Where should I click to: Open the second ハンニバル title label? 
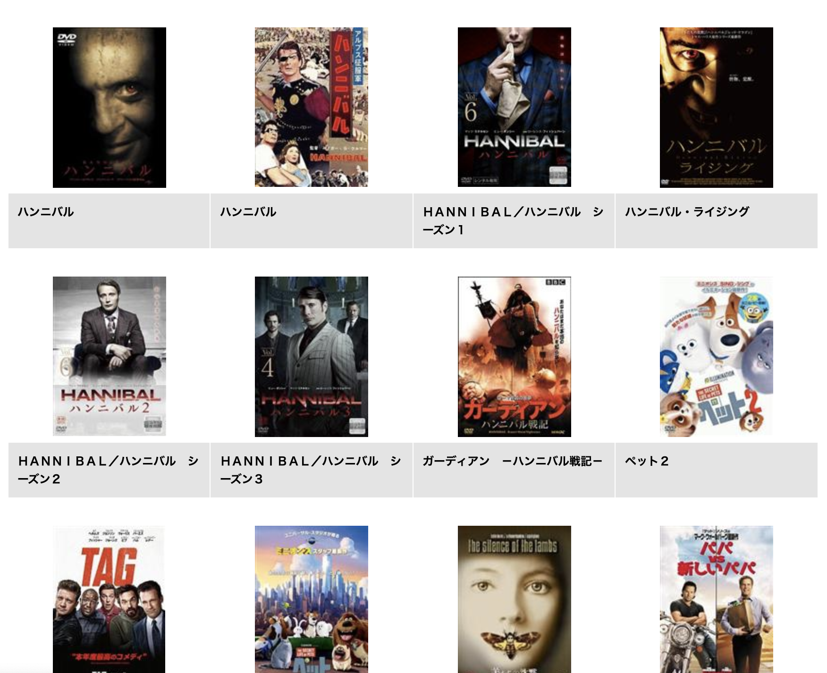click(248, 212)
